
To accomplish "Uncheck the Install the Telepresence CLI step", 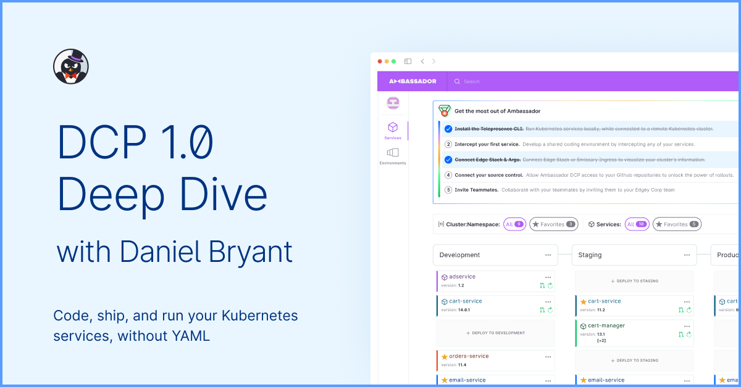I will pyautogui.click(x=448, y=129).
